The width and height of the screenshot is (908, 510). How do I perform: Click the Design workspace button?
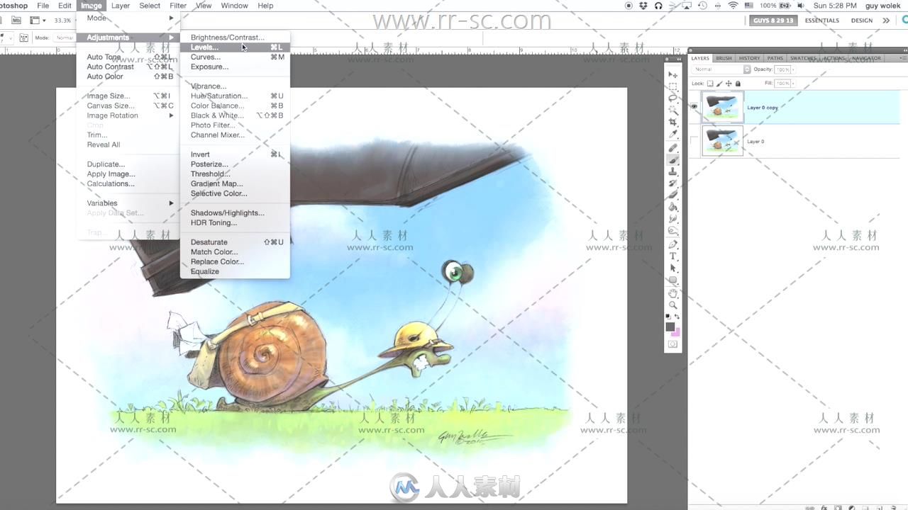coord(862,21)
